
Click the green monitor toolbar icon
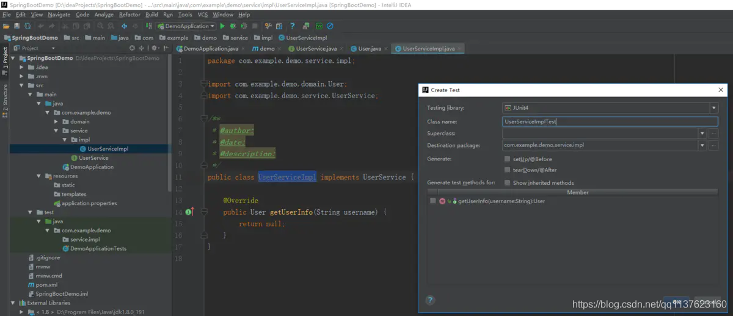click(x=319, y=26)
